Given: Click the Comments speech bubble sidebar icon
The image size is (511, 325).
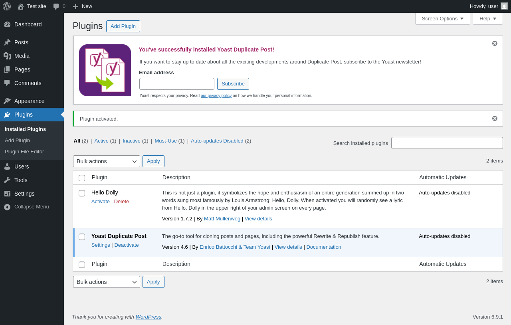Looking at the screenshot, I should tap(7, 83).
